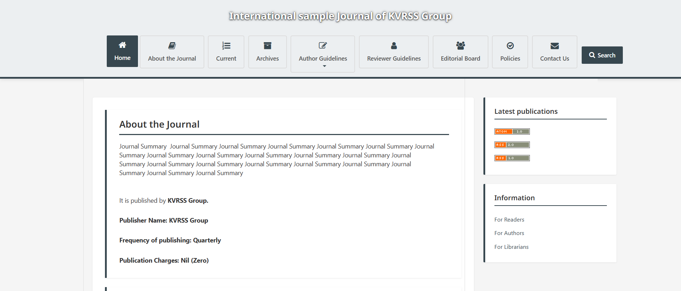Open the RSS 1.0 feed badge
This screenshot has width=681, height=291.
(512, 158)
